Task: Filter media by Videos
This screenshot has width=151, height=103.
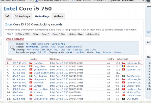Action: pos(117,52)
